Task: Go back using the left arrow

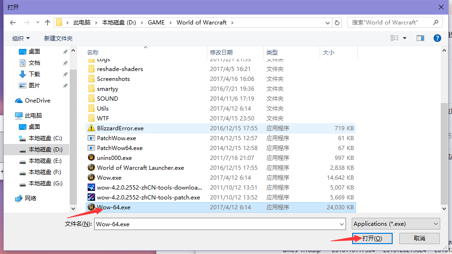Action: point(13,23)
